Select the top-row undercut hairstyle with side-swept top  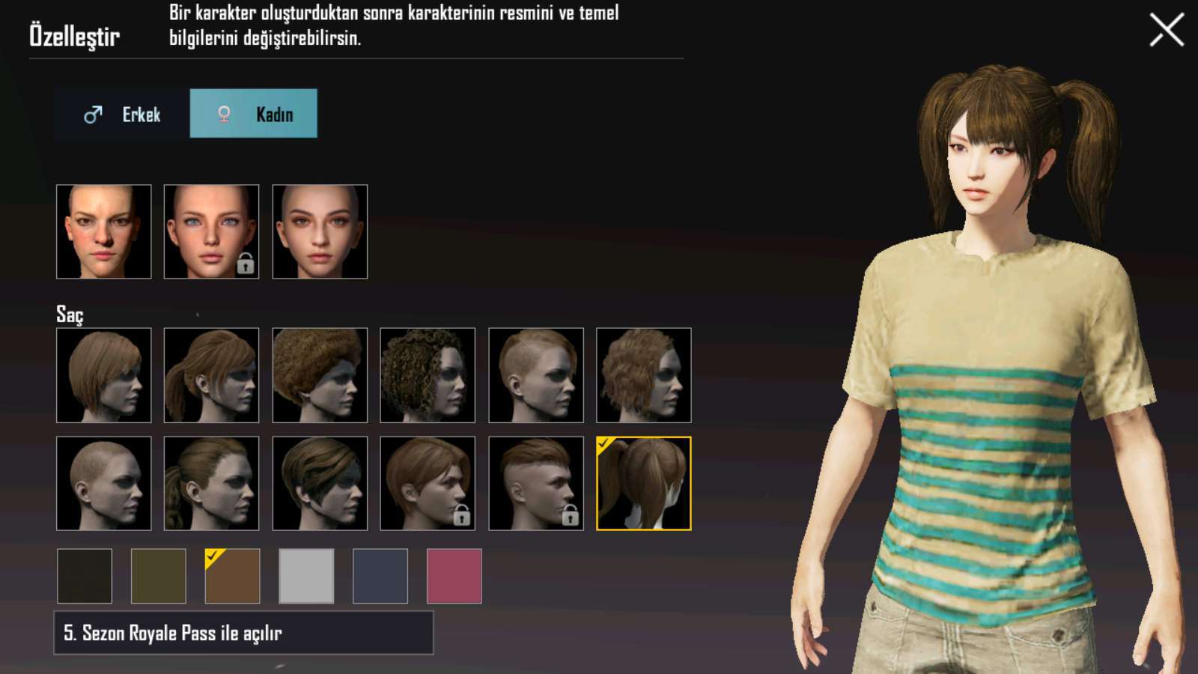click(x=536, y=375)
